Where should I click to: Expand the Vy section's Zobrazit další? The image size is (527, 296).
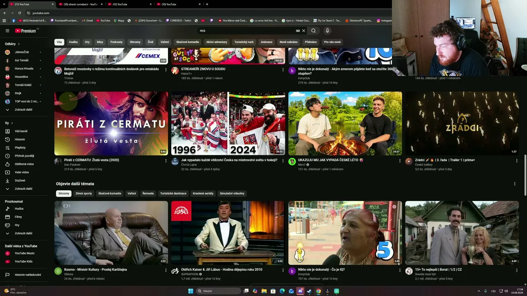point(23,189)
